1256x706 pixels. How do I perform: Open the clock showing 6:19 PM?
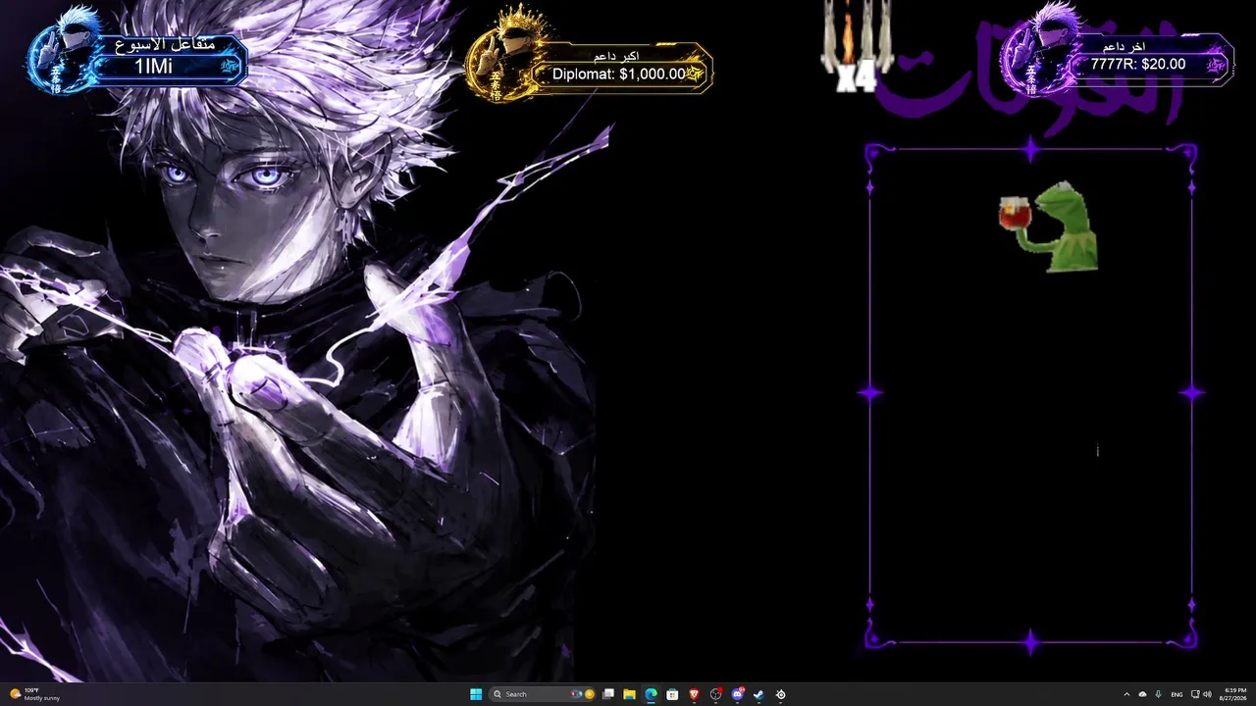pos(1234,694)
